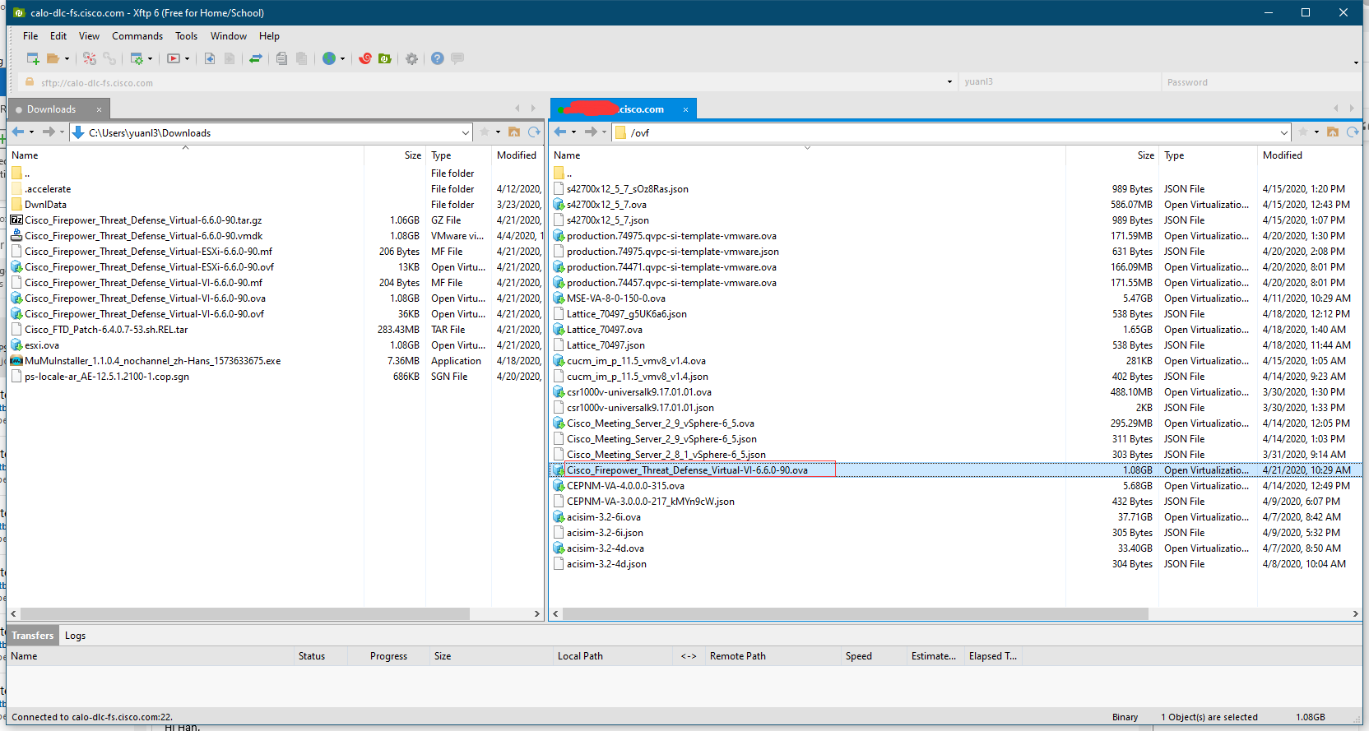The image size is (1369, 731).
Task: Click remote pane horizontal scrollbar
Action: pos(856,614)
